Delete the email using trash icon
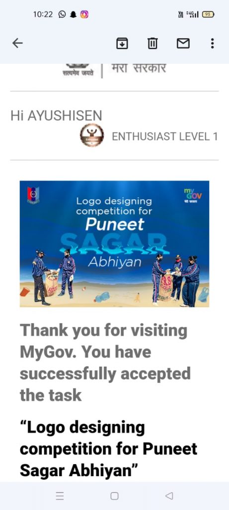Screen dimensions: 229x510 (x=153, y=43)
